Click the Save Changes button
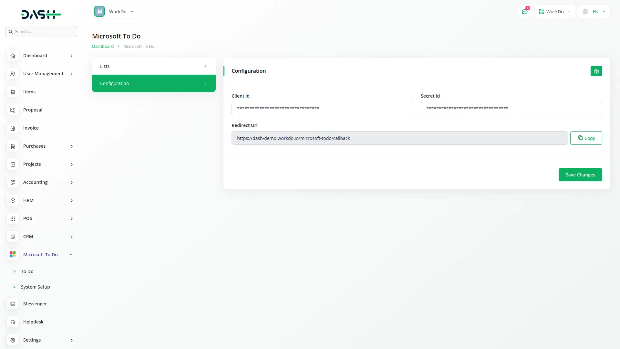This screenshot has width=620, height=349. [580, 174]
